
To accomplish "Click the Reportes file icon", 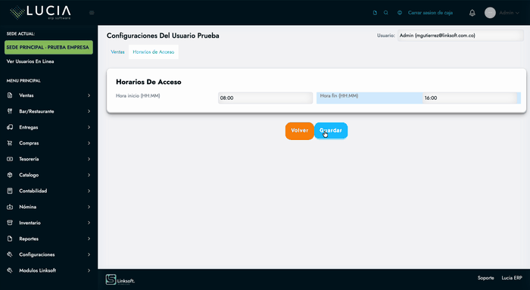I will 10,239.
